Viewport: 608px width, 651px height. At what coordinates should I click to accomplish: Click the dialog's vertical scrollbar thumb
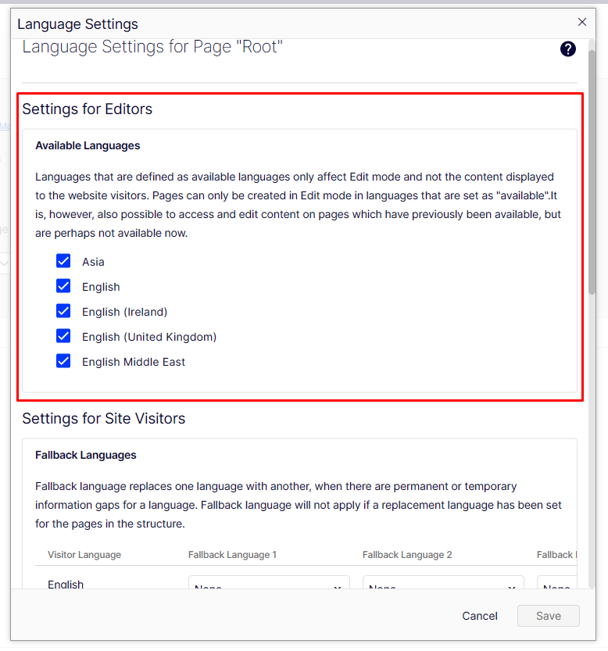click(x=592, y=172)
